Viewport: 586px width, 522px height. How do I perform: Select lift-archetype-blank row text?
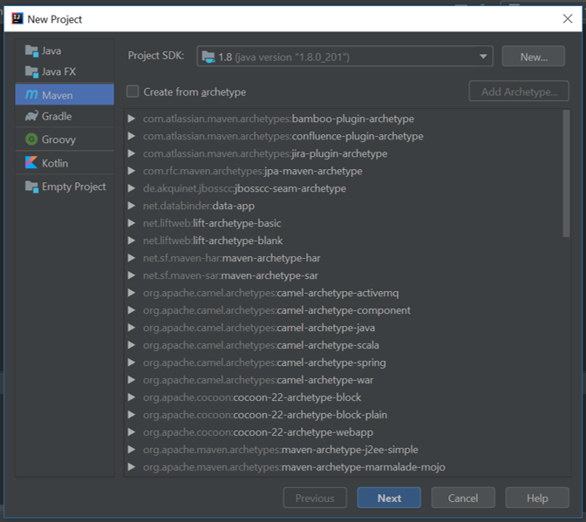213,241
